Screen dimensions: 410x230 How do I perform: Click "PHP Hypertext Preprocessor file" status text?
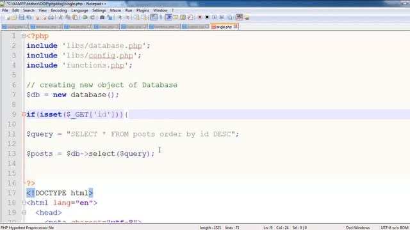(x=27, y=227)
